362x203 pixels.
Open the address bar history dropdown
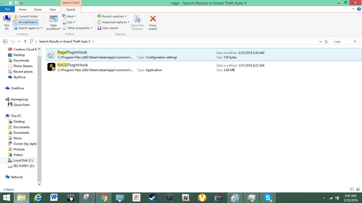click(x=321, y=41)
